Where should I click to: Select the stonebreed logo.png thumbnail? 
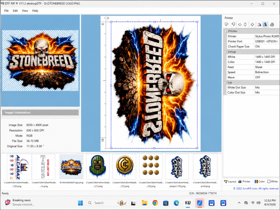pyautogui.click(x=71, y=167)
